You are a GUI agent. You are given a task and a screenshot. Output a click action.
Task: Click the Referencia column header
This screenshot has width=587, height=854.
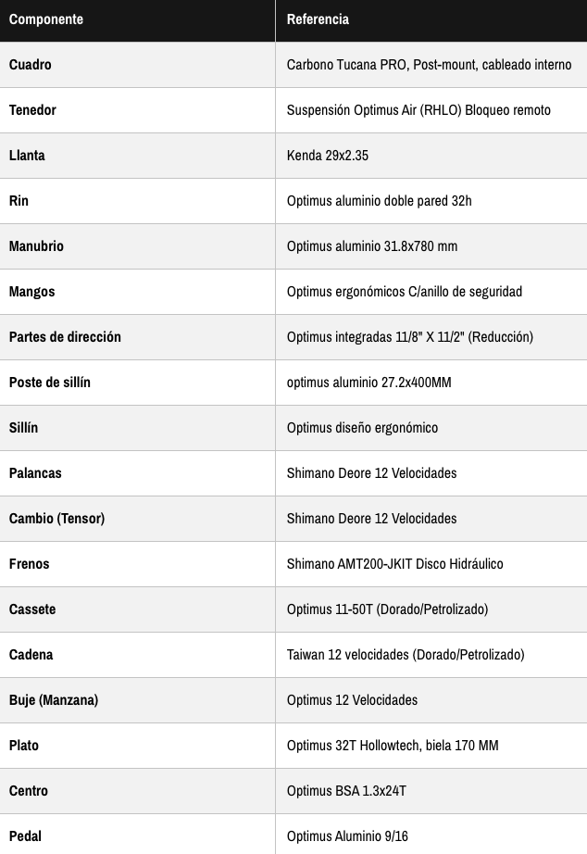coord(318,19)
